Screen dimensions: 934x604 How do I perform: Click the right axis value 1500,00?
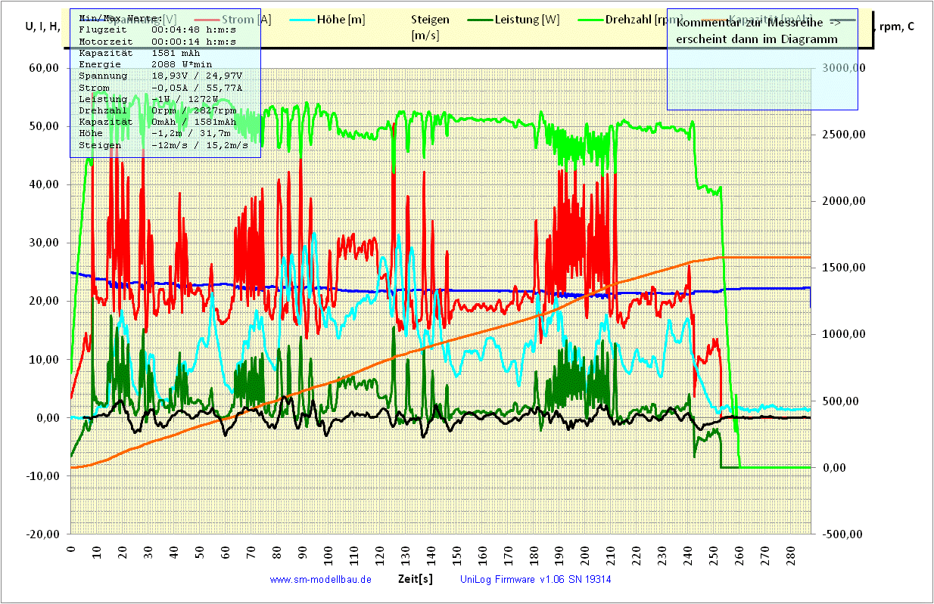coord(842,268)
